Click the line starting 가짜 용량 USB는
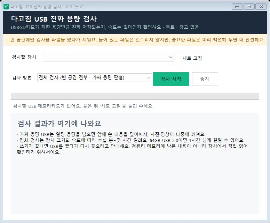Viewport: 270px width, 223px height. pos(111,134)
